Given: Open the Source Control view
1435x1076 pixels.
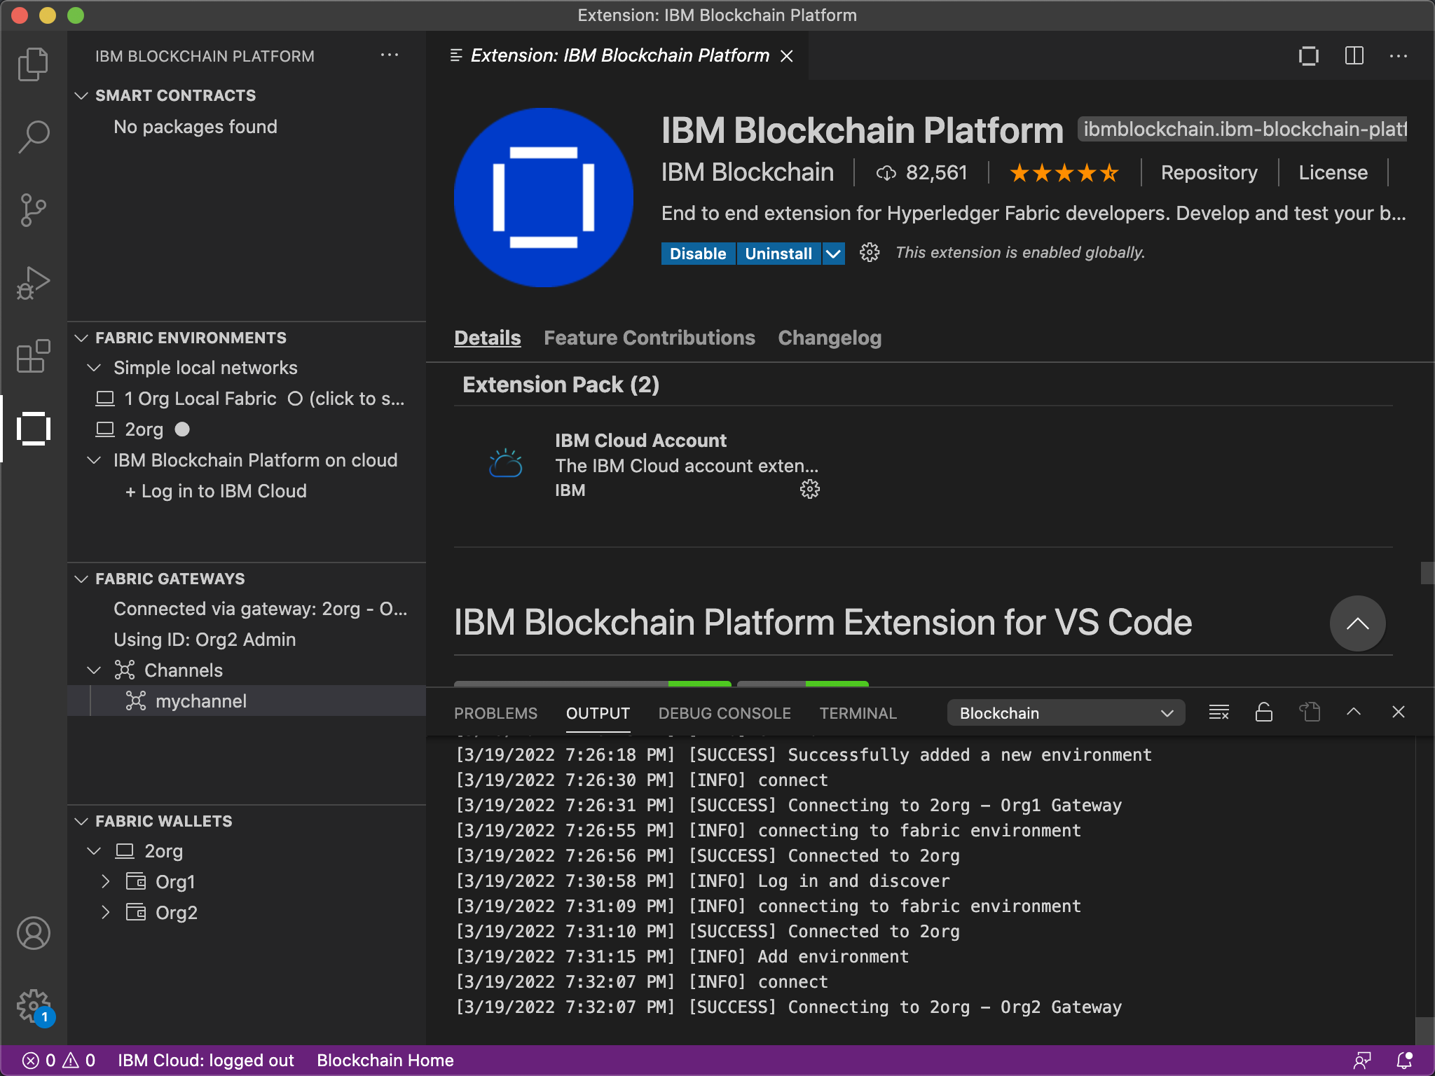Looking at the screenshot, I should pos(33,210).
